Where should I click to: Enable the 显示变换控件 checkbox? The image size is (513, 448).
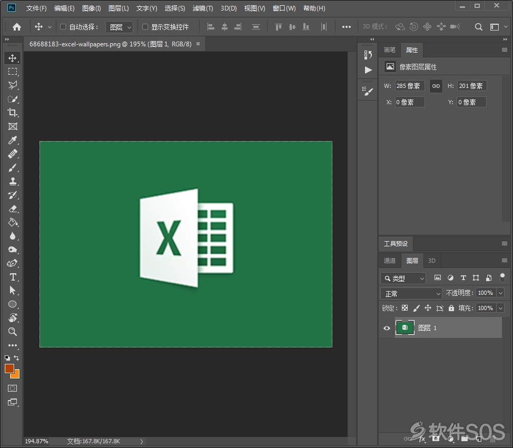[x=145, y=27]
